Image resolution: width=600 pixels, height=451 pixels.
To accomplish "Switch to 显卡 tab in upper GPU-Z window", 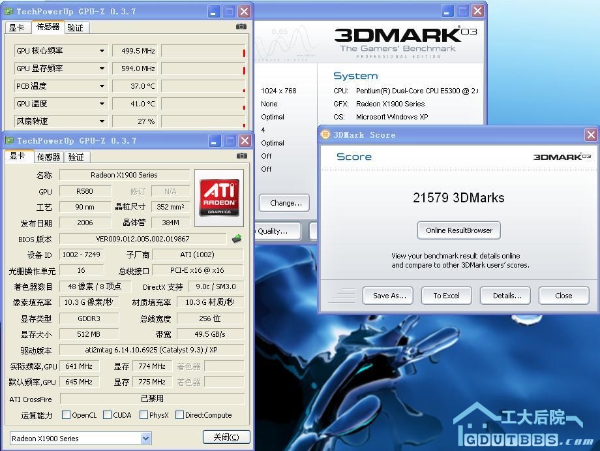I will coord(17,27).
